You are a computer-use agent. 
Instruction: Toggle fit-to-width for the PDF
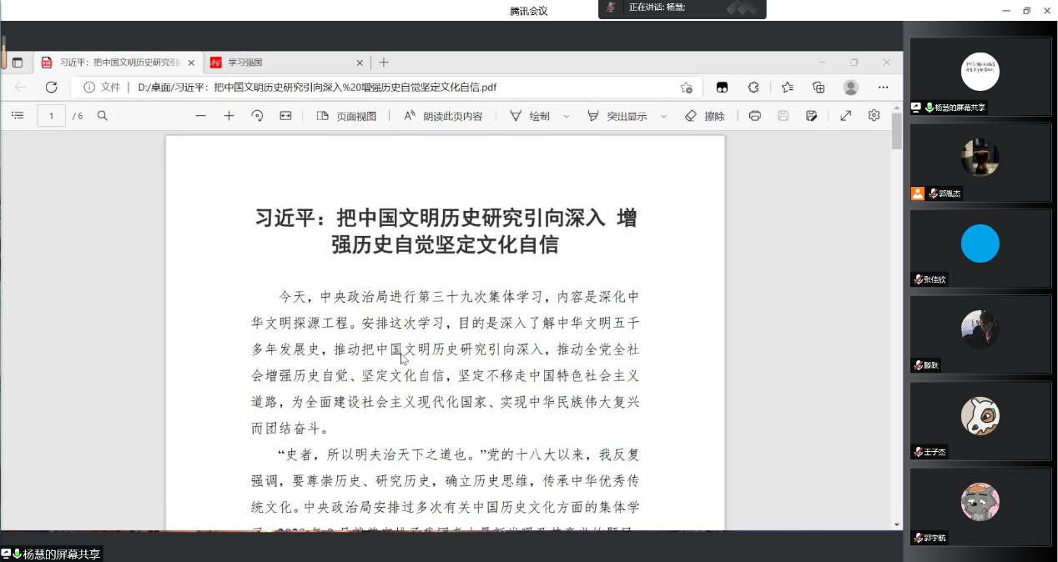tap(285, 116)
